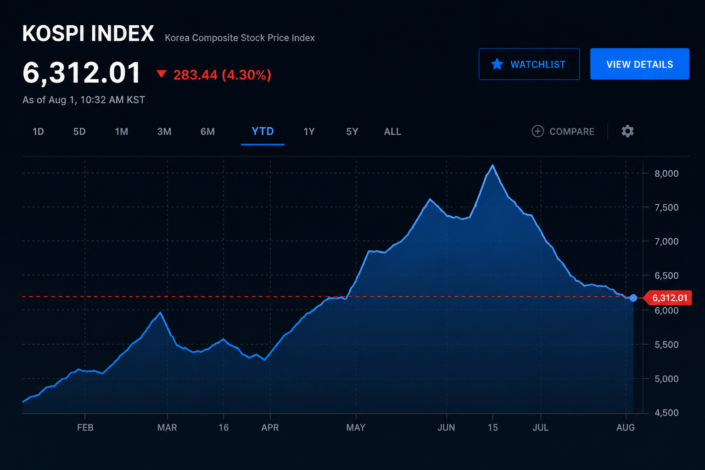Screen dimensions: 705x470
Task: Click the APR x-axis label
Action: pyautogui.click(x=270, y=428)
